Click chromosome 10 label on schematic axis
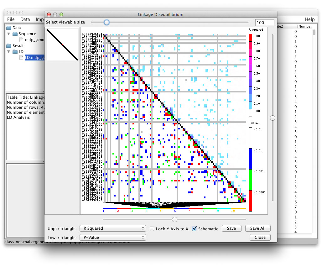This screenshot has height=267, width=322. point(233,211)
